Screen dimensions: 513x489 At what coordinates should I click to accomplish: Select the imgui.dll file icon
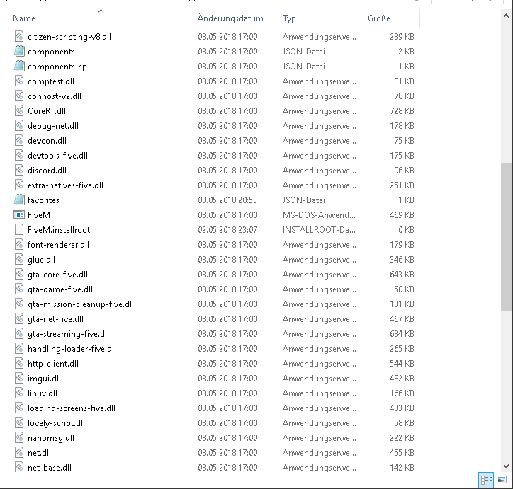coord(19,379)
